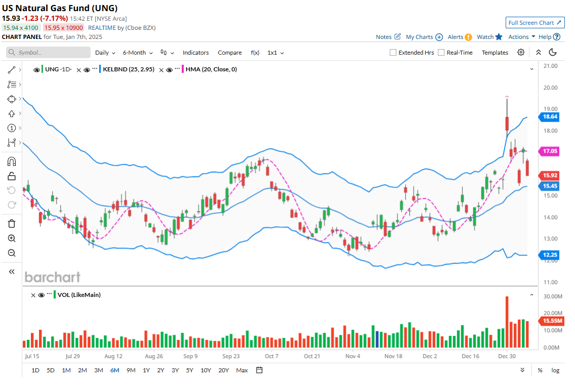Expand the Actions dropdown menu

(521, 37)
